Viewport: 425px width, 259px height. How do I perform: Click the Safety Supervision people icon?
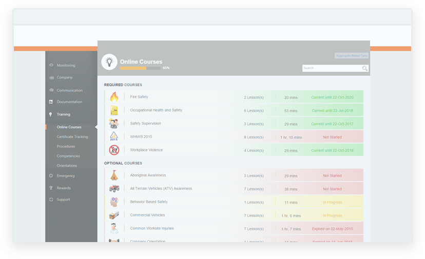[114, 123]
